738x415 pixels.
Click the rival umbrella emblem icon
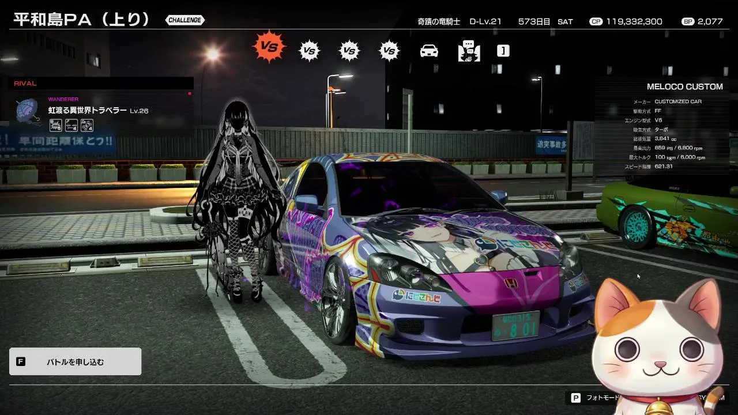point(28,112)
